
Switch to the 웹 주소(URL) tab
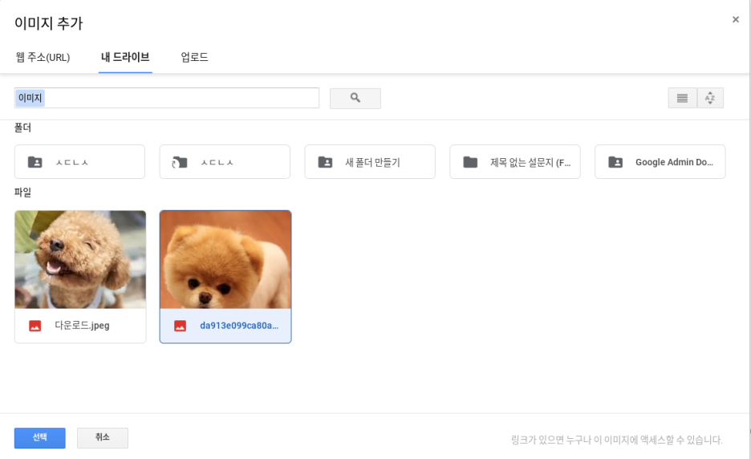pos(43,58)
